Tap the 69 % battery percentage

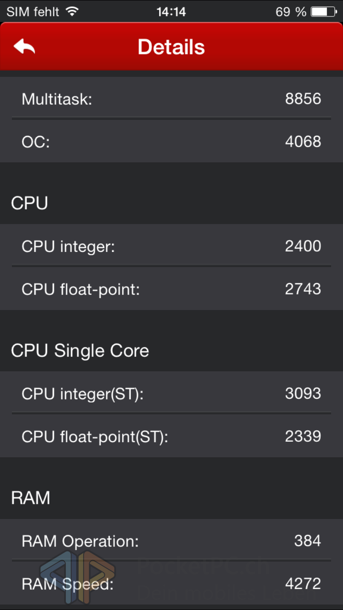click(291, 11)
